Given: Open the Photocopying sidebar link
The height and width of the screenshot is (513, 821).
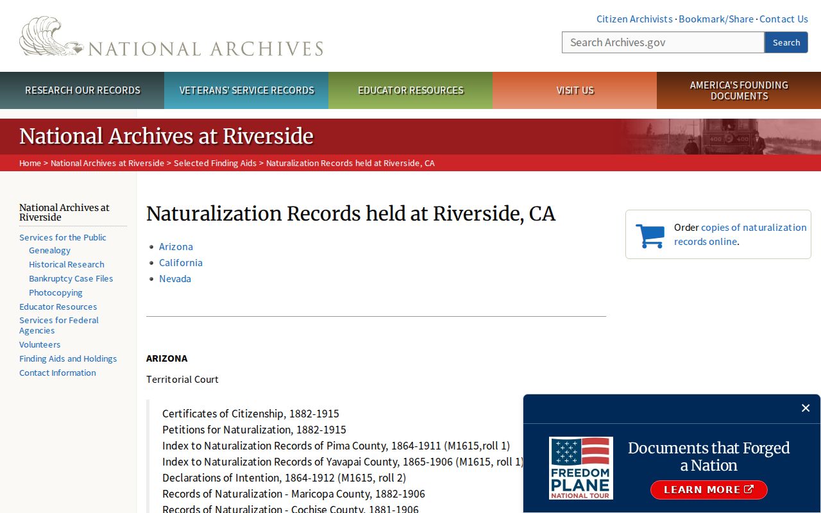Looking at the screenshot, I should pos(56,293).
